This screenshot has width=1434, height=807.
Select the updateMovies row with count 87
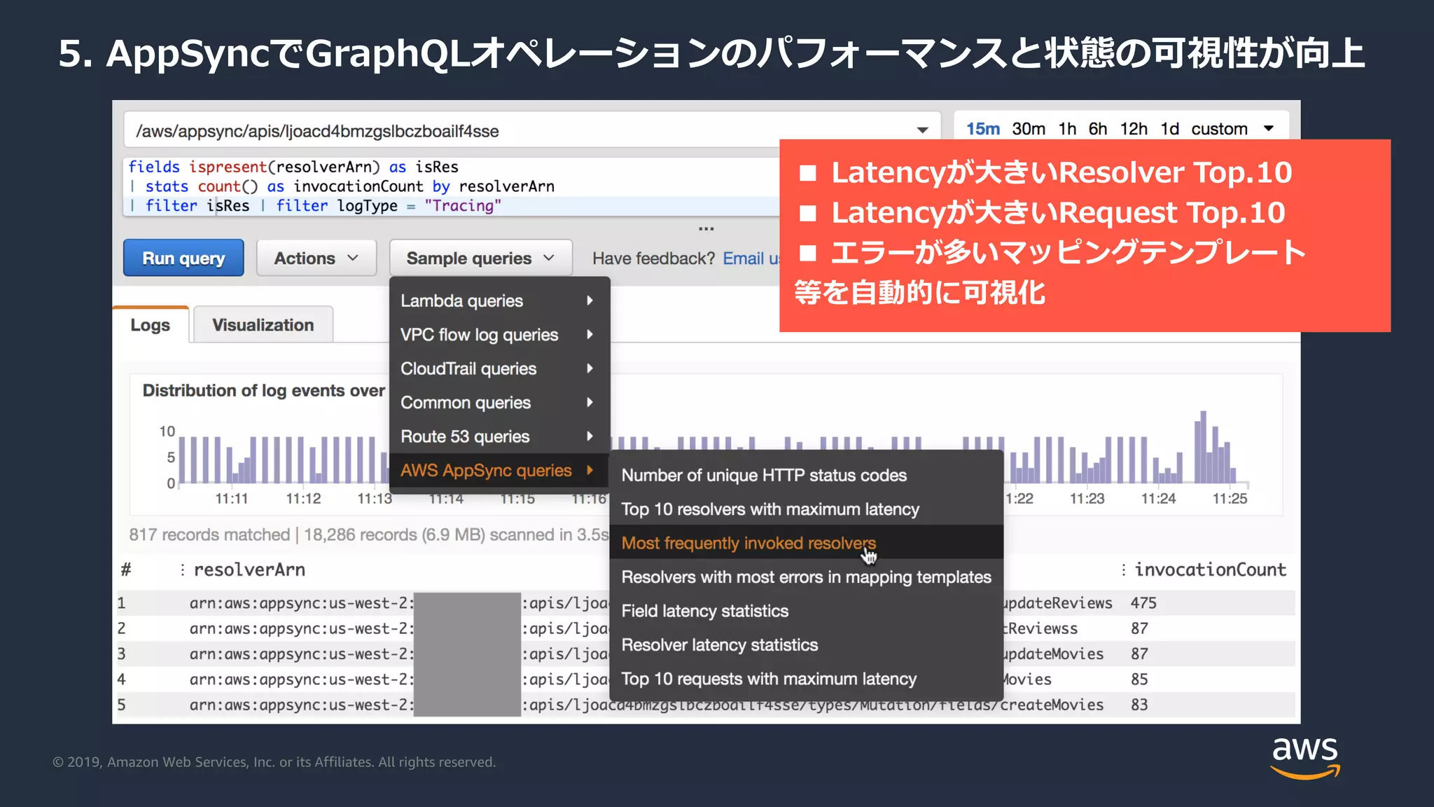point(705,654)
